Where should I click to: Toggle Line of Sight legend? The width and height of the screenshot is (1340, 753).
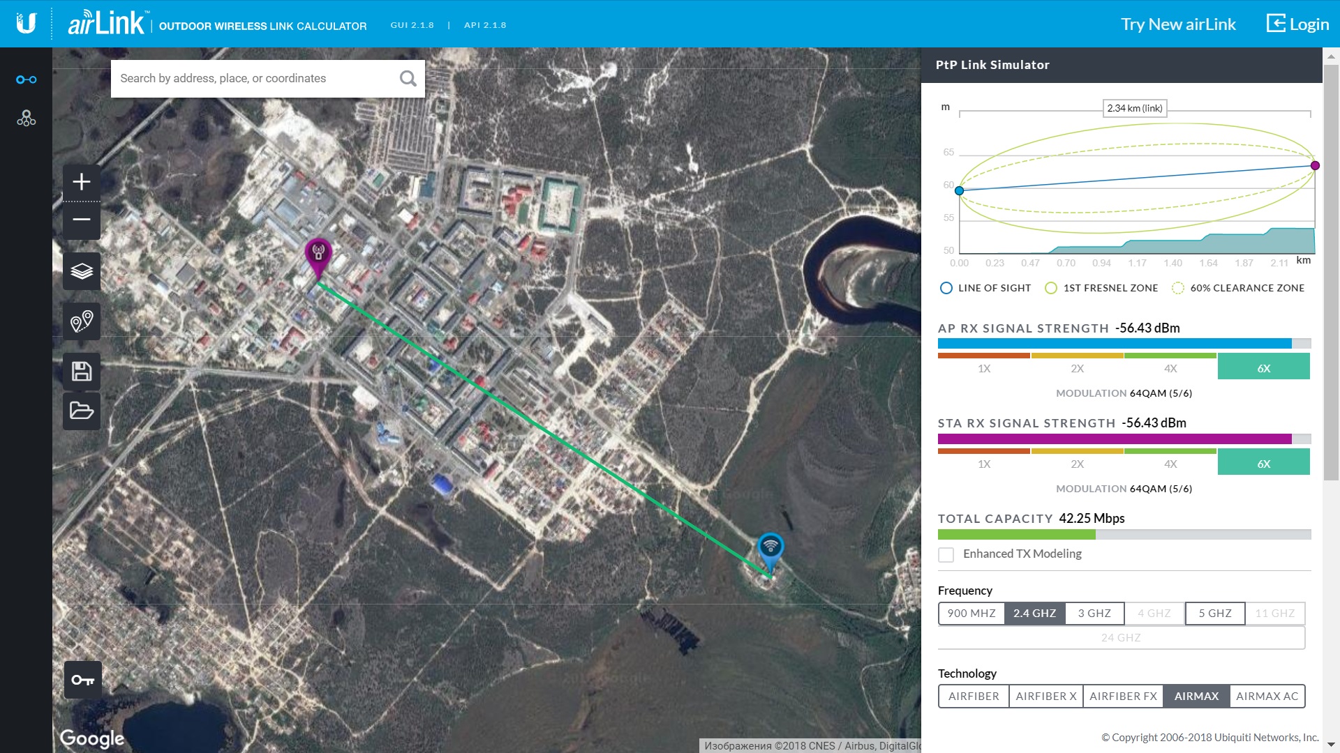(x=985, y=288)
